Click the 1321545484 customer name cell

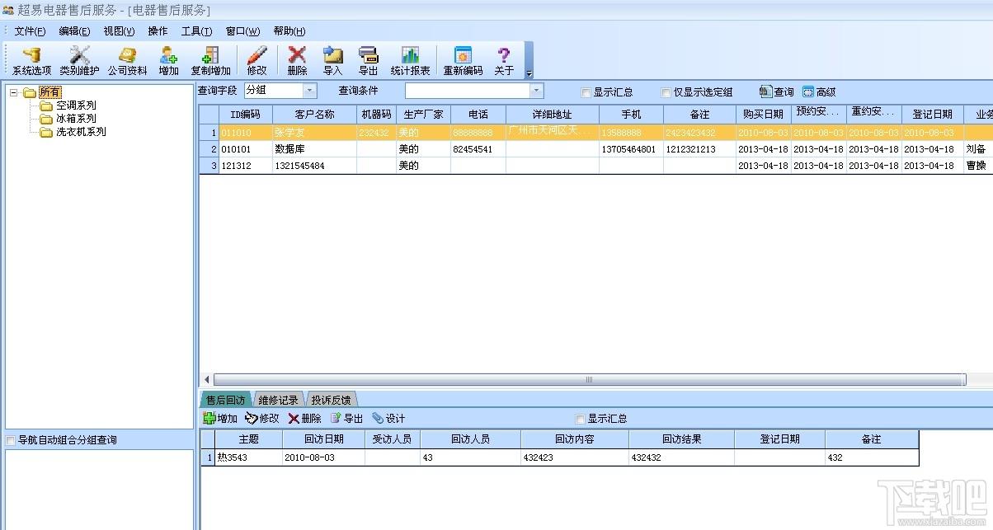click(314, 166)
